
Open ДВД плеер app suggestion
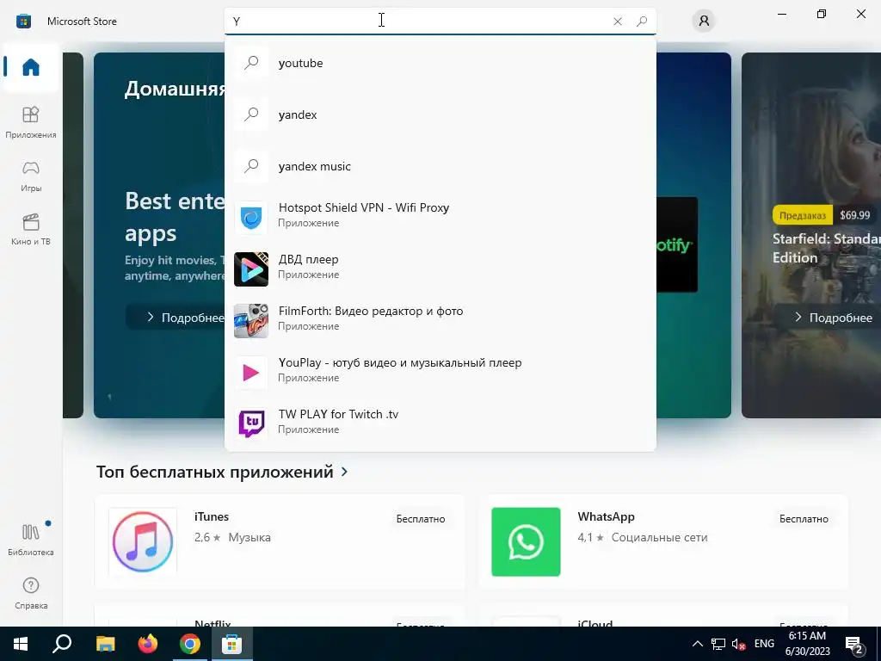440,269
